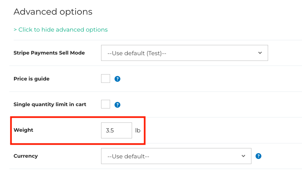Screen dimensions: 302x172
Task: Select the Single quantity limit in cart label
Action: (50, 104)
